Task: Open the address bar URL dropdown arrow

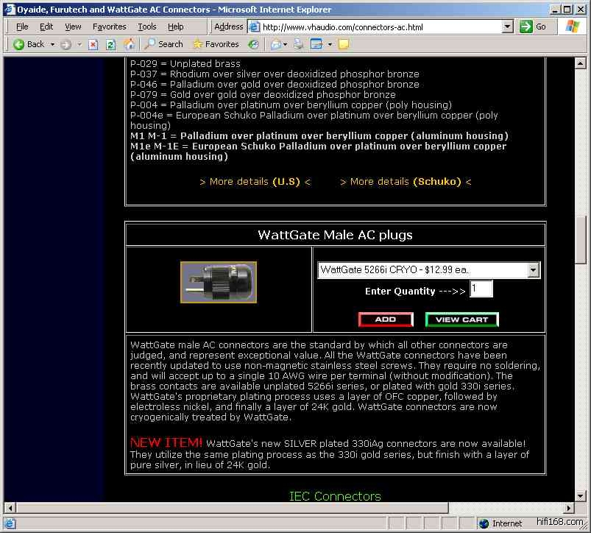Action: (507, 27)
